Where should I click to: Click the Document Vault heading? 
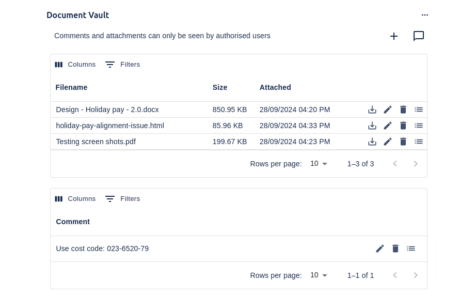click(x=78, y=15)
